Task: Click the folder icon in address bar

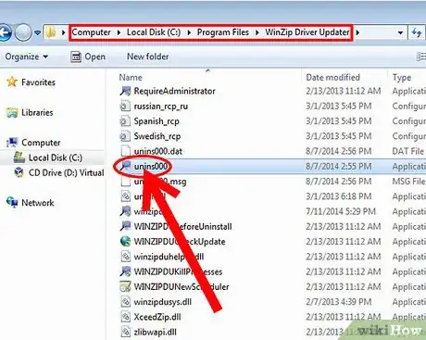Action: point(51,32)
